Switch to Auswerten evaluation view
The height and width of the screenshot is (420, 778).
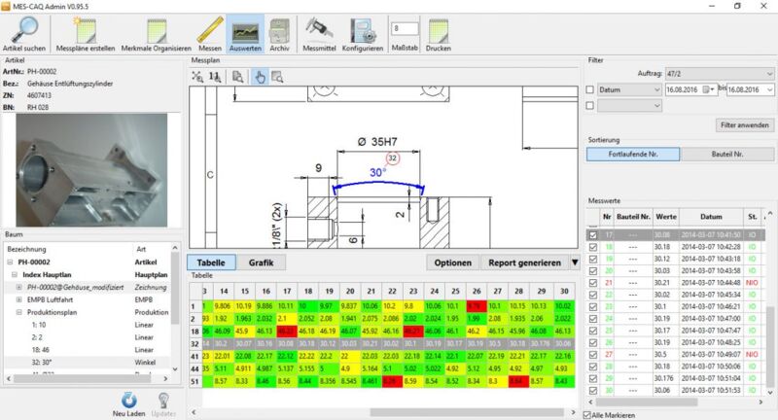point(245,34)
